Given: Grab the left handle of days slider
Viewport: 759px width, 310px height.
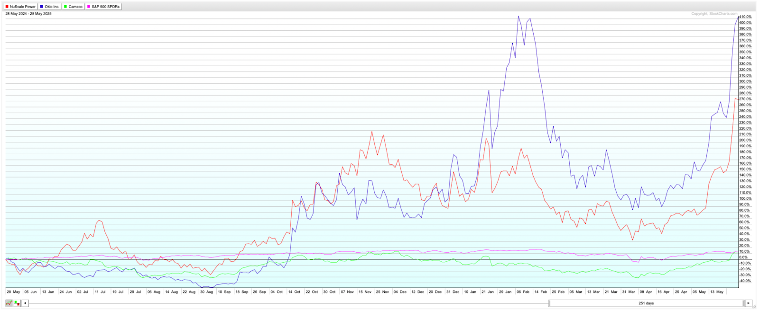Looking at the screenshot, I should 550,303.
